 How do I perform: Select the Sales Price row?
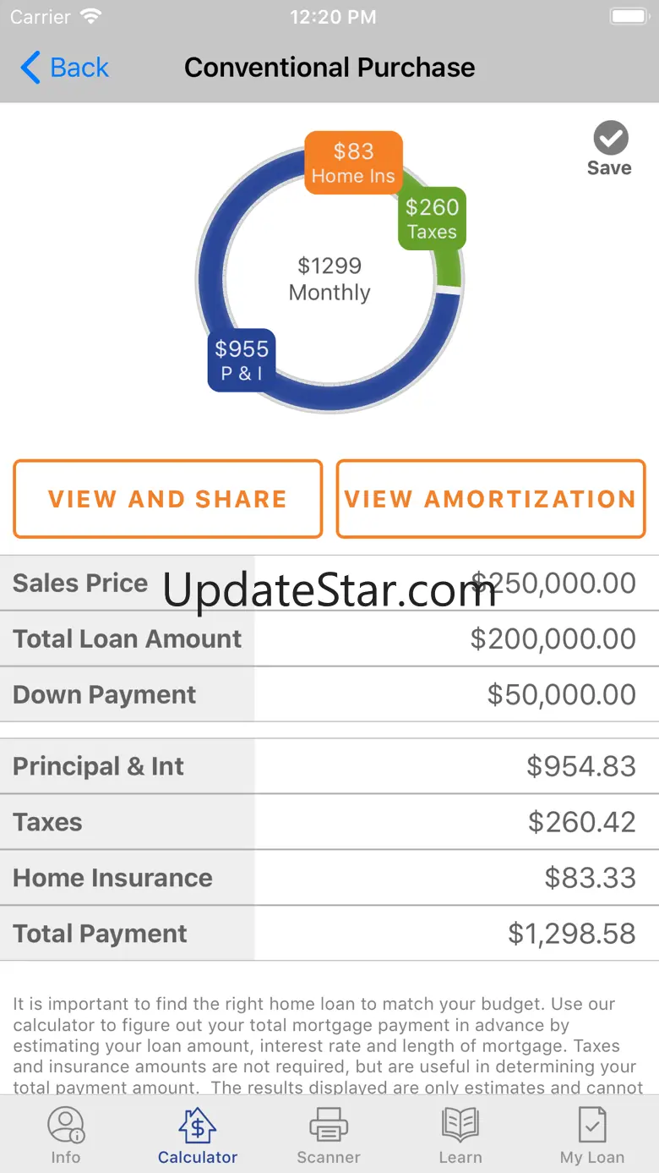[x=329, y=583]
